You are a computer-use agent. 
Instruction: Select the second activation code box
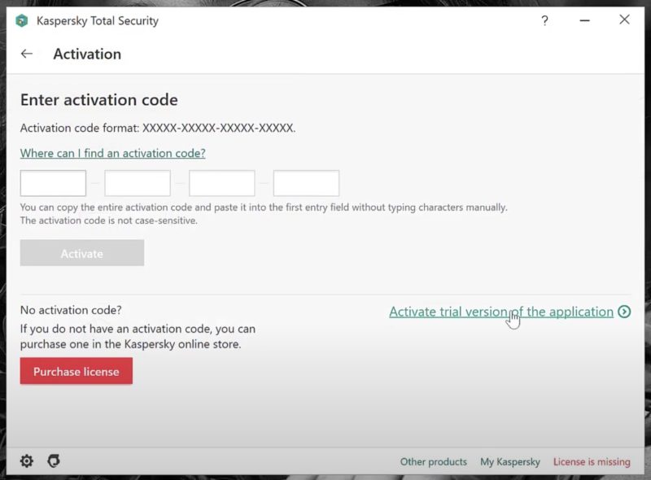(x=138, y=184)
